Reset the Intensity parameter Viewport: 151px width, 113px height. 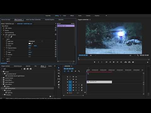(x=56, y=54)
